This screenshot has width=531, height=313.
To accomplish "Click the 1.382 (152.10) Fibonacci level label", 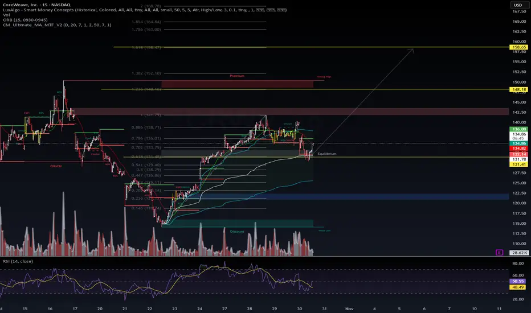I will pos(146,73).
